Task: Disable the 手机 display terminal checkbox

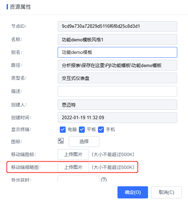Action: 101,130
